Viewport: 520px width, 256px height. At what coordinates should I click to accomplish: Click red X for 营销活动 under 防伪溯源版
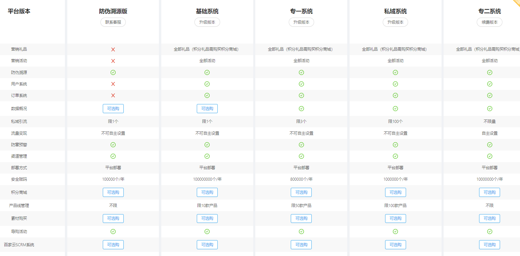[113, 61]
